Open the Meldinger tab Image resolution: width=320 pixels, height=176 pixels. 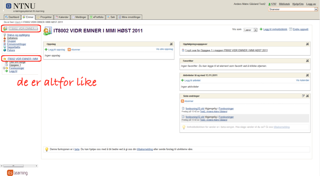point(79,17)
